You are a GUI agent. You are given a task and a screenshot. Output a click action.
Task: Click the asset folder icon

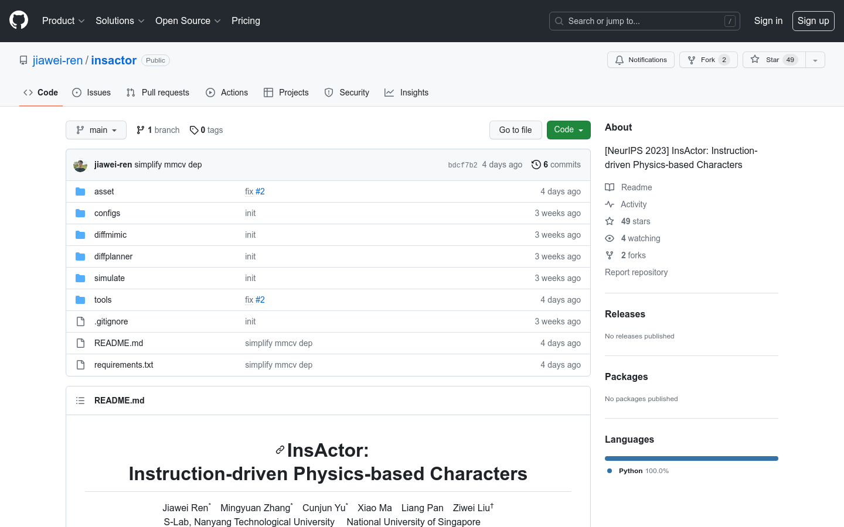80,191
